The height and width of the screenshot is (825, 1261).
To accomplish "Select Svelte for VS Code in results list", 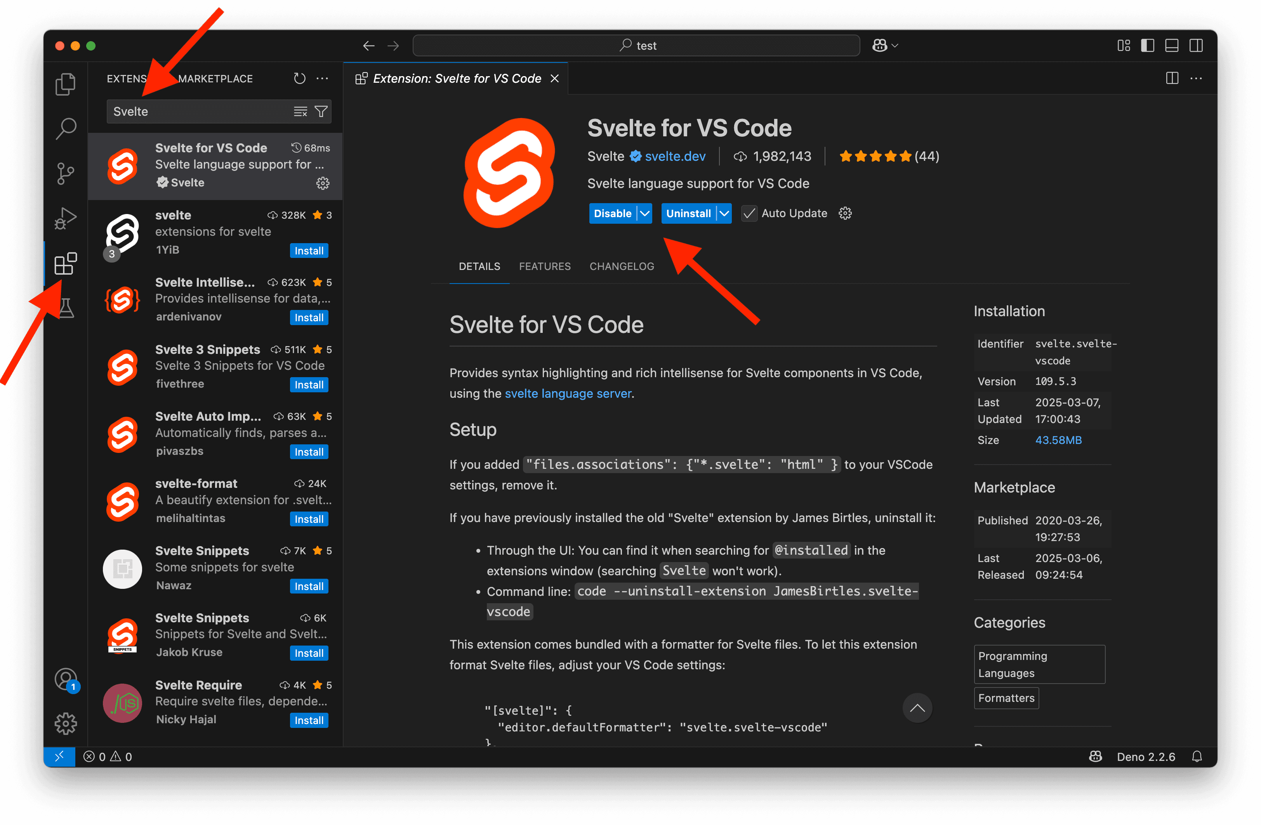I will (x=215, y=166).
